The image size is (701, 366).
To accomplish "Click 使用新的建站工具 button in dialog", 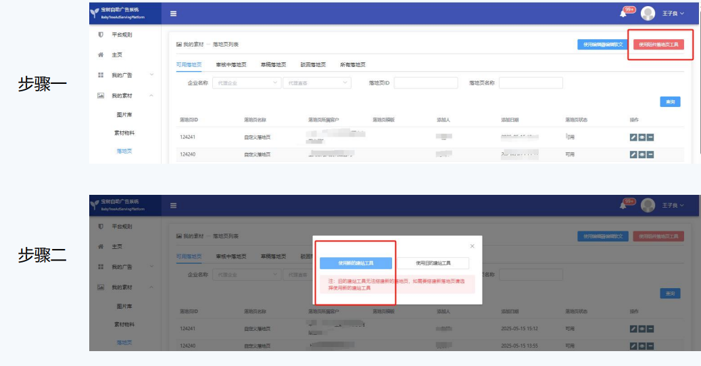I will point(356,263).
